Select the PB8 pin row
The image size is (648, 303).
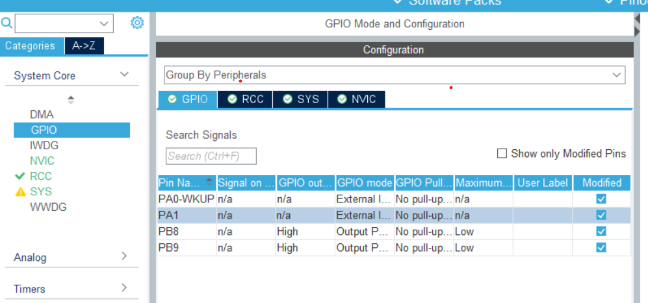pos(395,231)
